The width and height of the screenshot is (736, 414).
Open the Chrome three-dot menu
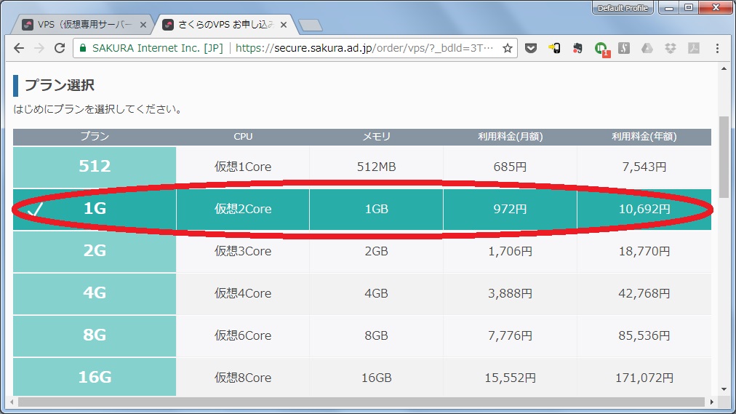point(717,48)
